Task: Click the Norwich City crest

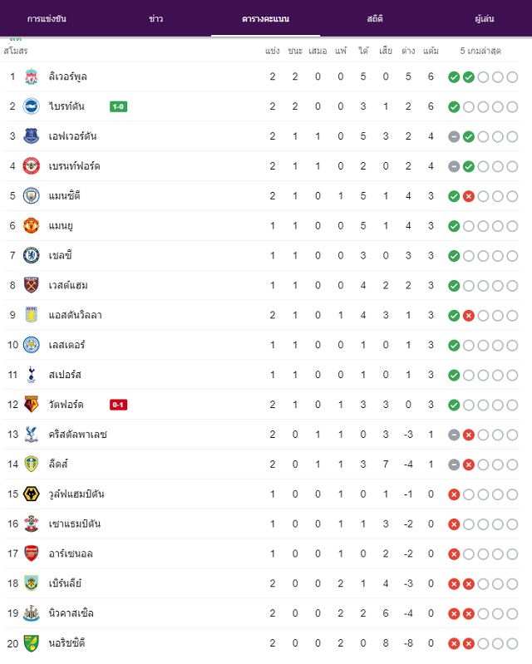Action: click(31, 643)
